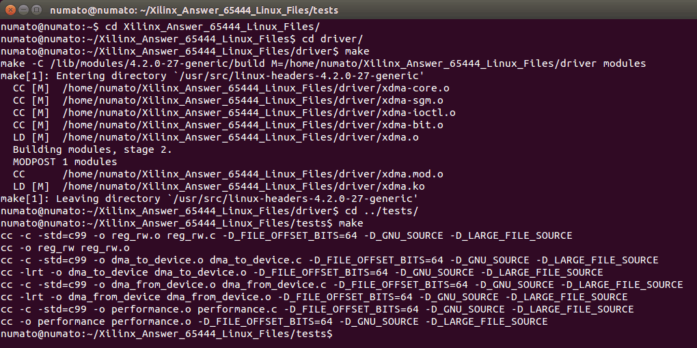Image resolution: width=697 pixels, height=348 pixels.
Task: Click the 'Building modules, stage 2.' line
Action: point(92,149)
